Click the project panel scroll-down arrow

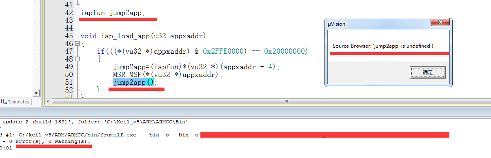[x=36, y=93]
